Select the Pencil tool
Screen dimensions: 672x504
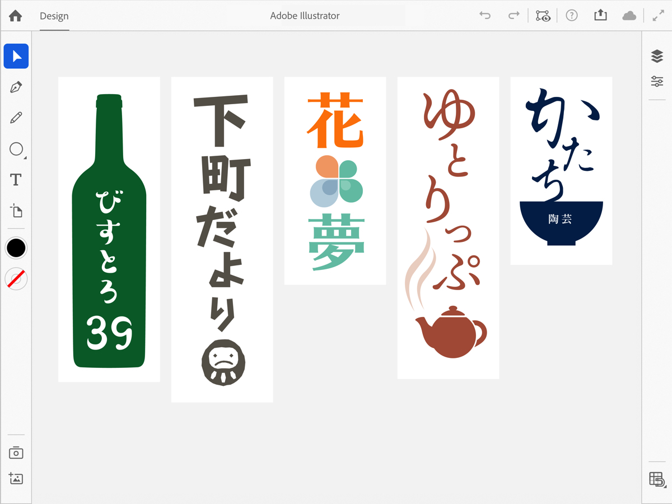16,118
